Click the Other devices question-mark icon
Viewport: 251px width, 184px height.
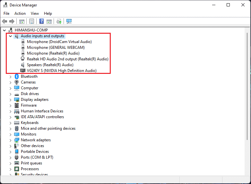pos(17,146)
